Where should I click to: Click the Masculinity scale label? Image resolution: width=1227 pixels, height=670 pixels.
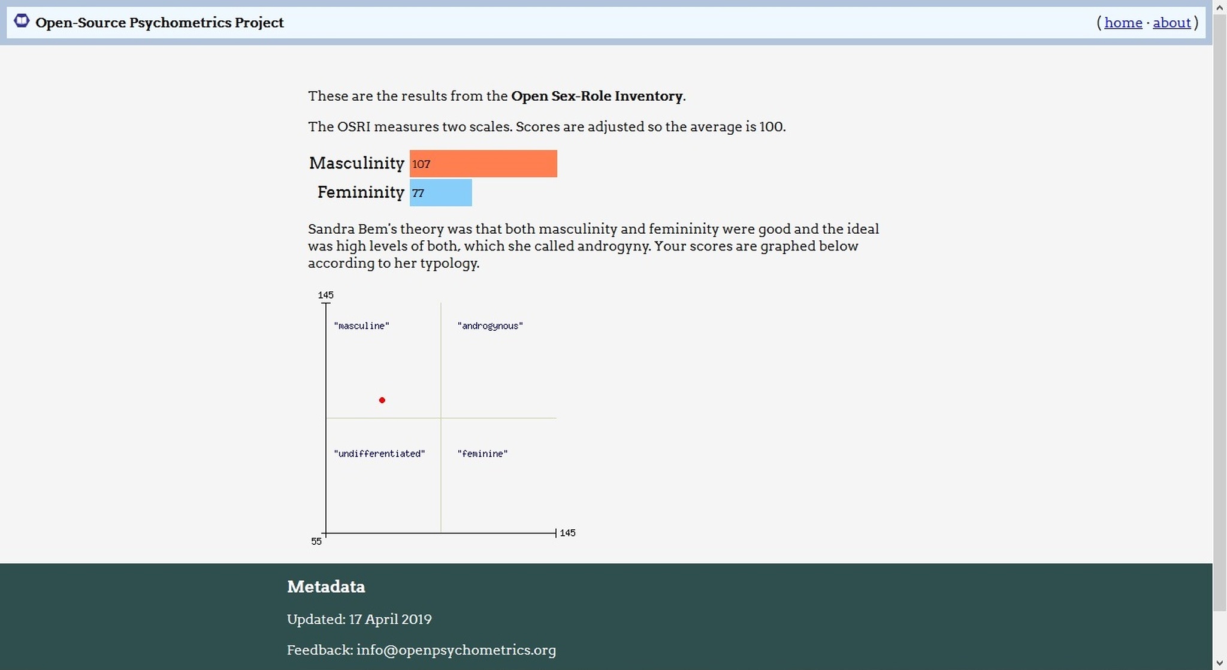(356, 163)
